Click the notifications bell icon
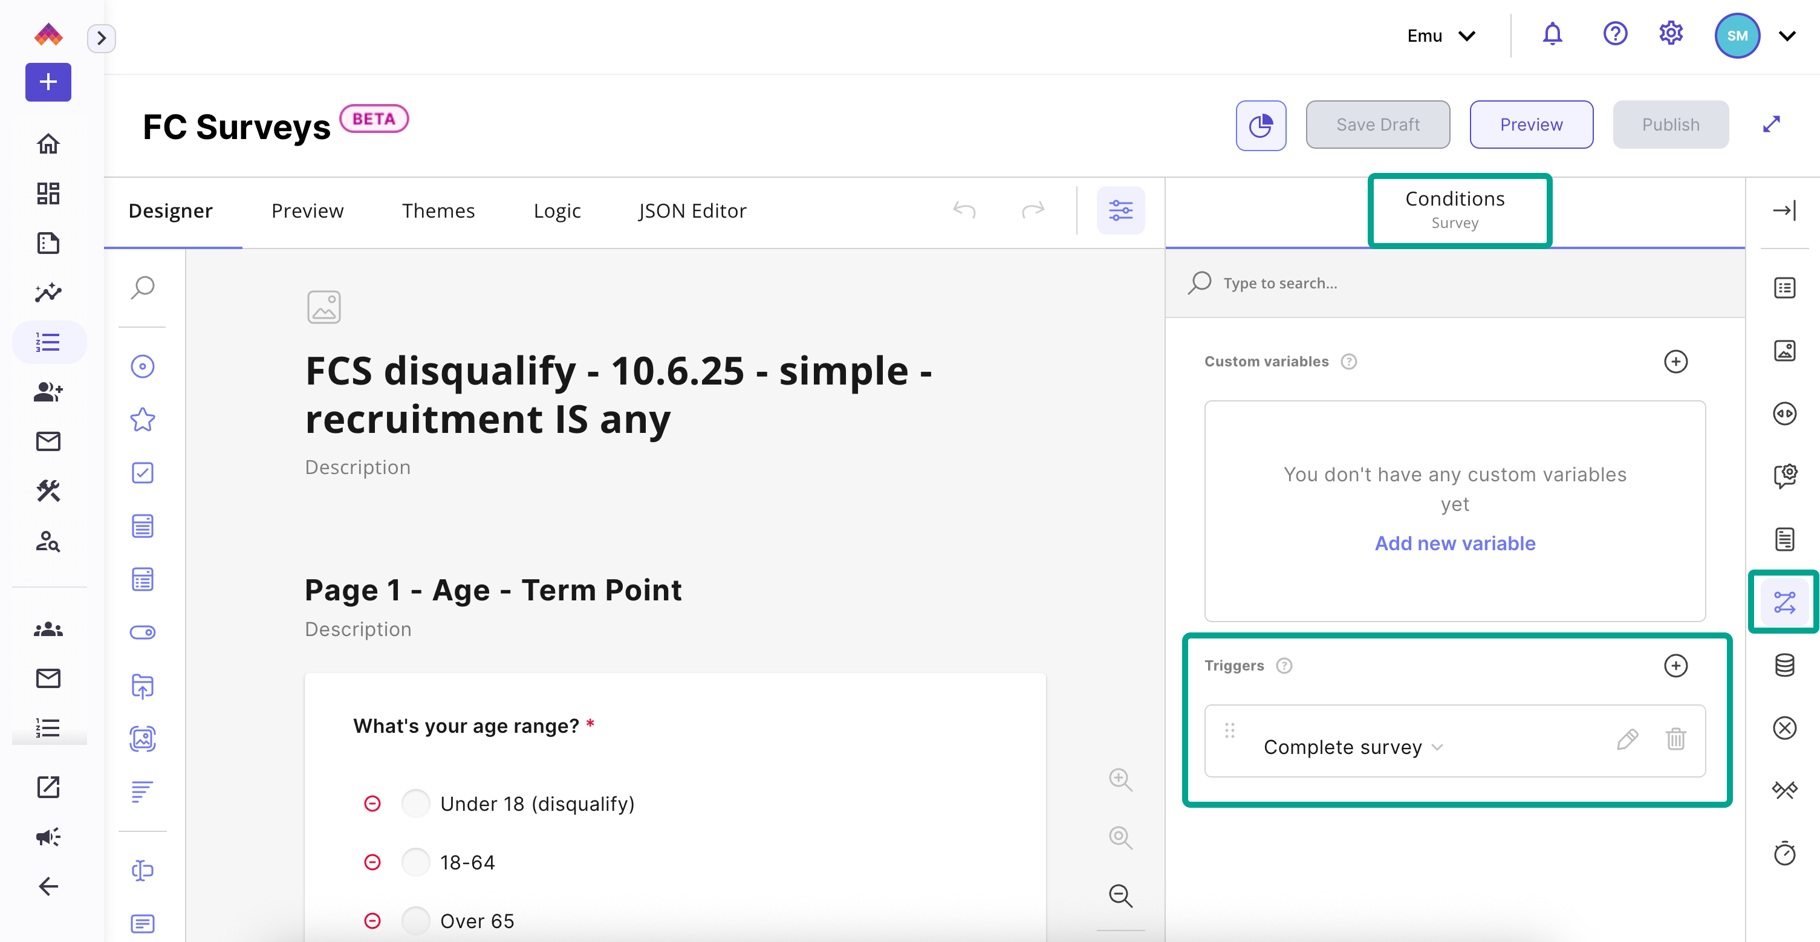Image resolution: width=1820 pixels, height=942 pixels. [1552, 34]
